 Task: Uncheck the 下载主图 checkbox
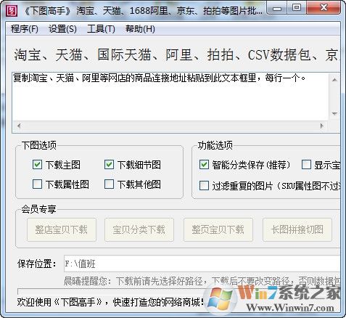tap(37, 165)
